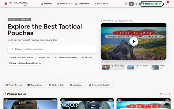Focus the Search tactical pouches field
Viewport: 174px width, 109px height.
[x=52, y=49]
